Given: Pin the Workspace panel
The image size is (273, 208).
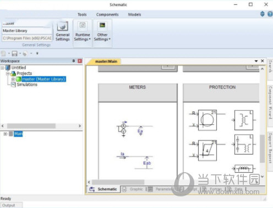Looking at the screenshot, I should (x=74, y=61).
